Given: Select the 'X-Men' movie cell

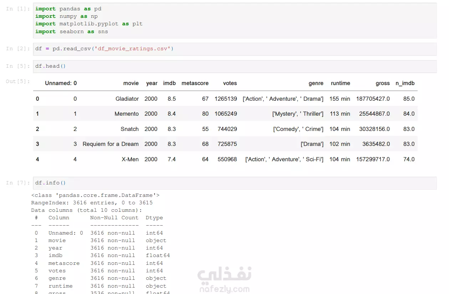Looking at the screenshot, I should click(x=130, y=159).
